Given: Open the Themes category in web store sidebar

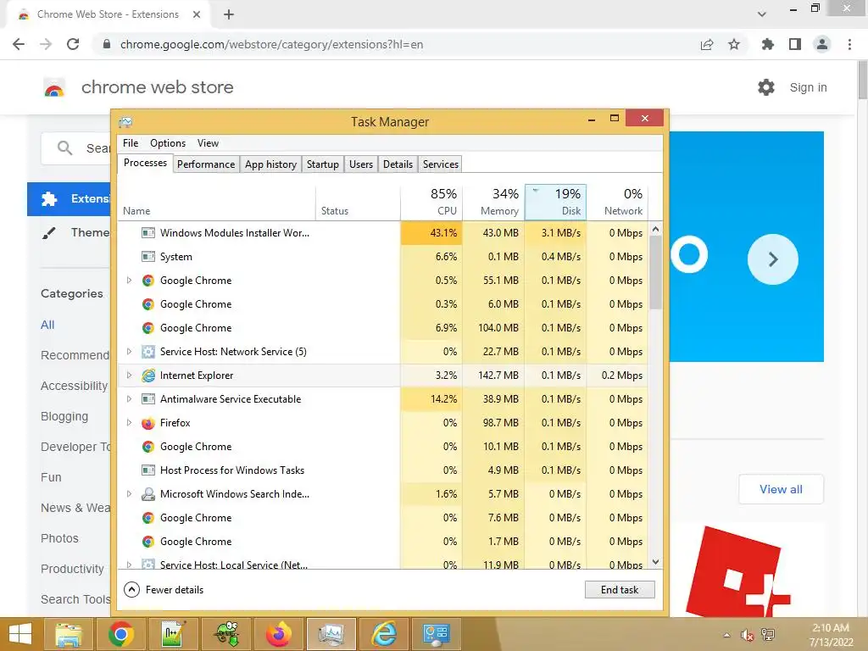Looking at the screenshot, I should 75,232.
